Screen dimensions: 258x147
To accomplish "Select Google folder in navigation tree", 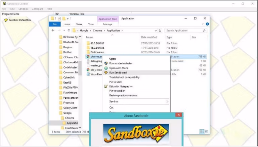I will (68, 113).
